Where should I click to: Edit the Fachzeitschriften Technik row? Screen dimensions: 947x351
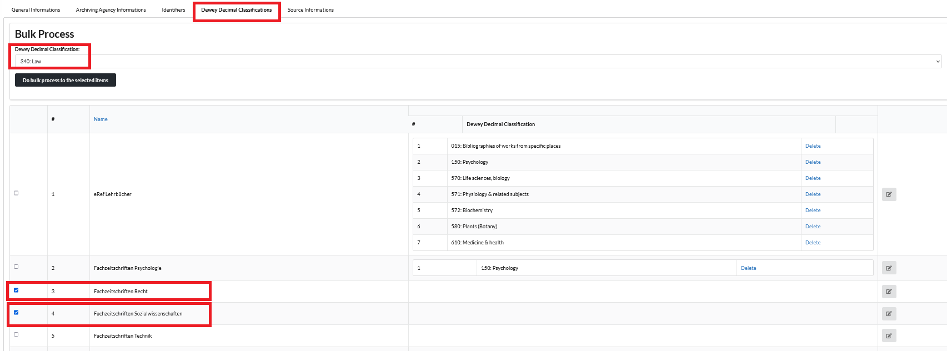889,336
